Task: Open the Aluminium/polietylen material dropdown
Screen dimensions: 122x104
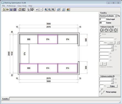Action: pyautogui.click(x=116, y=16)
